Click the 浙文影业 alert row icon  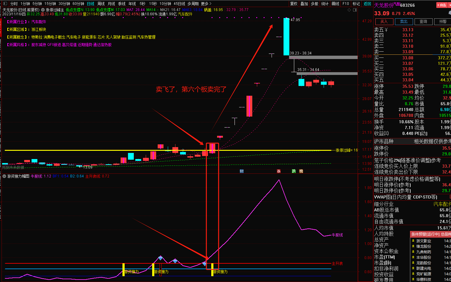[413, 241]
